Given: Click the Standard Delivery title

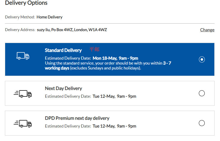Looking at the screenshot, I should (63, 50).
